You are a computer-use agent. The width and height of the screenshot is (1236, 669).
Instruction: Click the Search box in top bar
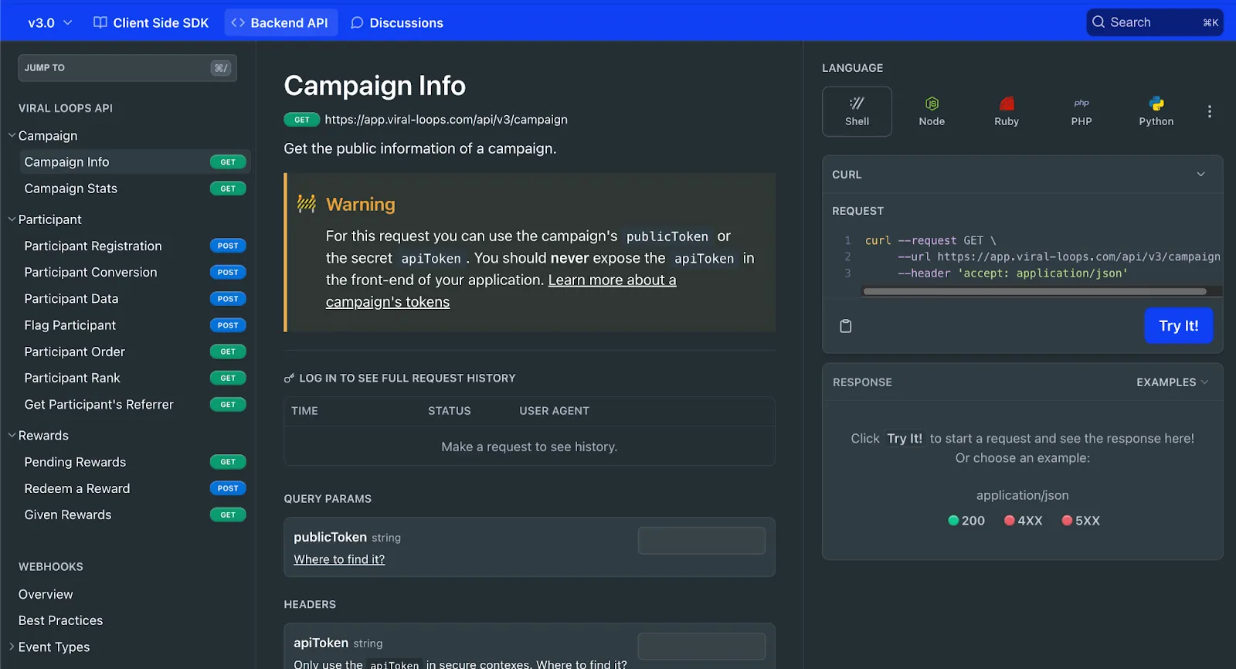1155,22
